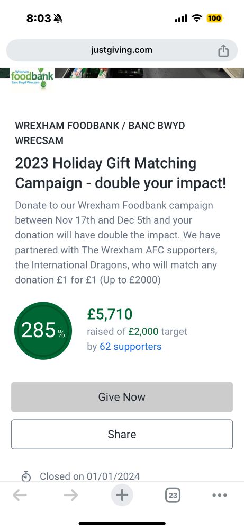Tap the battery indicator showing 100

coord(214,18)
